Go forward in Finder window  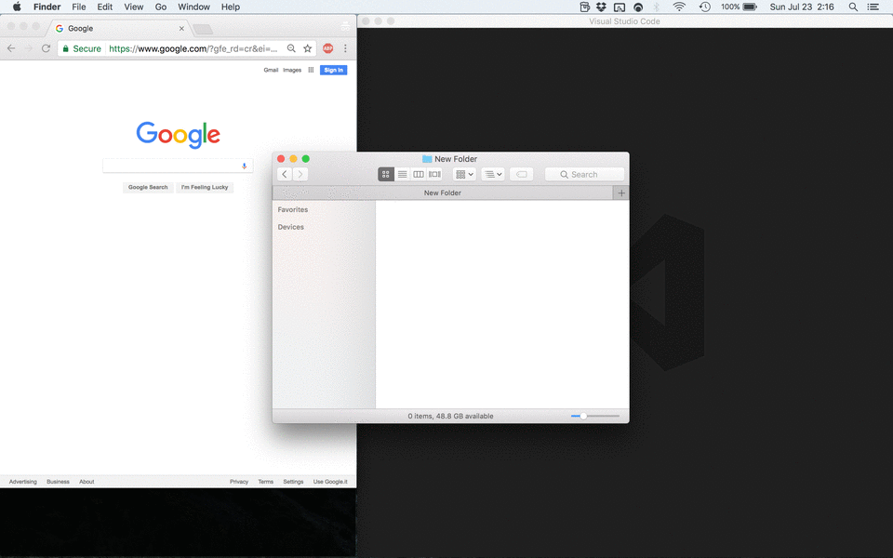click(300, 174)
